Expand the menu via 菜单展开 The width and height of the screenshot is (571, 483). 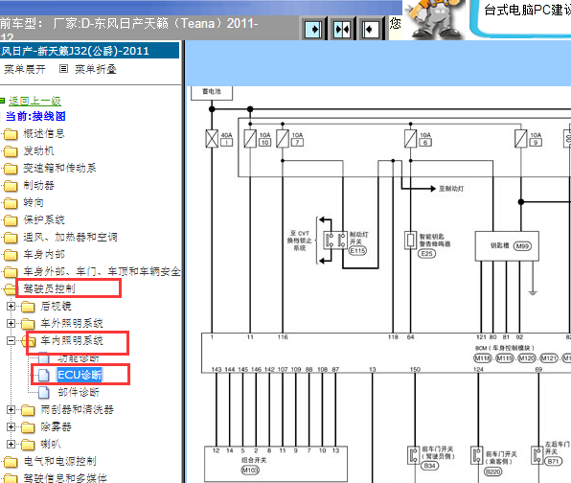(x=25, y=69)
